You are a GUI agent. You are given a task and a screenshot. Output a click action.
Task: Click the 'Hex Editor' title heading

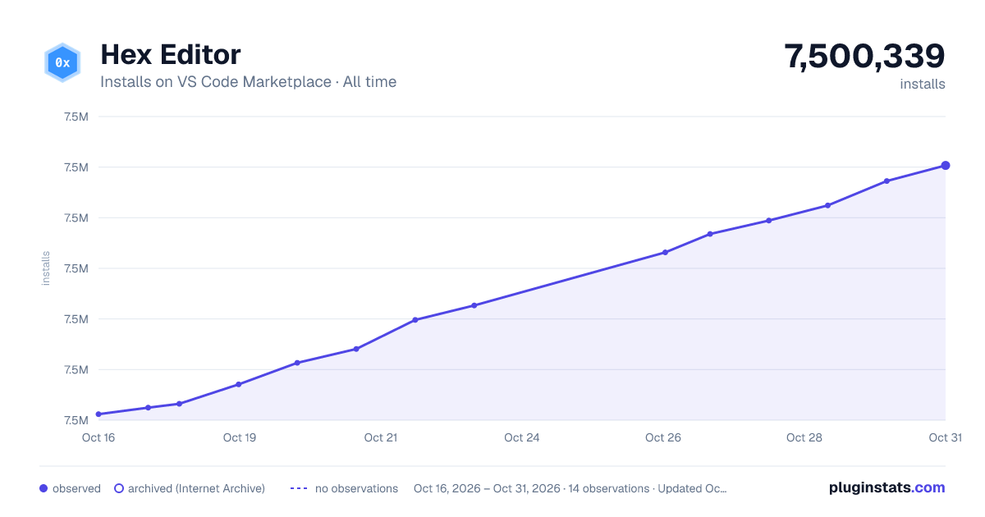[170, 55]
